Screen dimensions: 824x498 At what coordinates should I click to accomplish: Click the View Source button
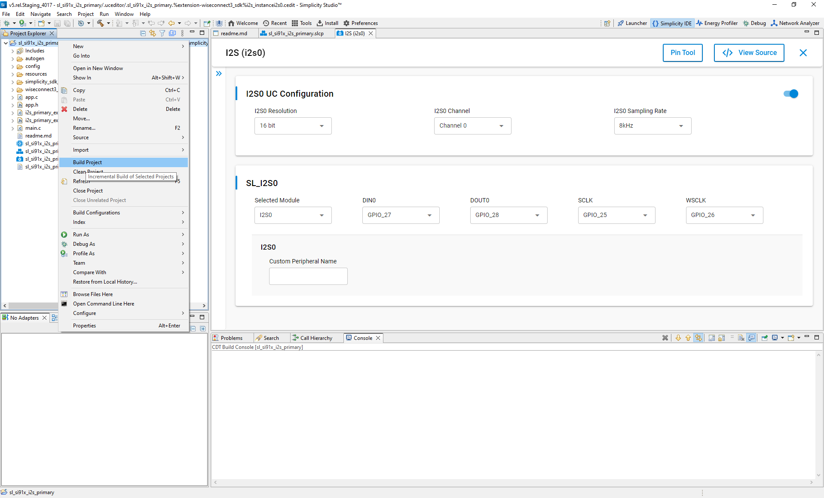tap(749, 53)
